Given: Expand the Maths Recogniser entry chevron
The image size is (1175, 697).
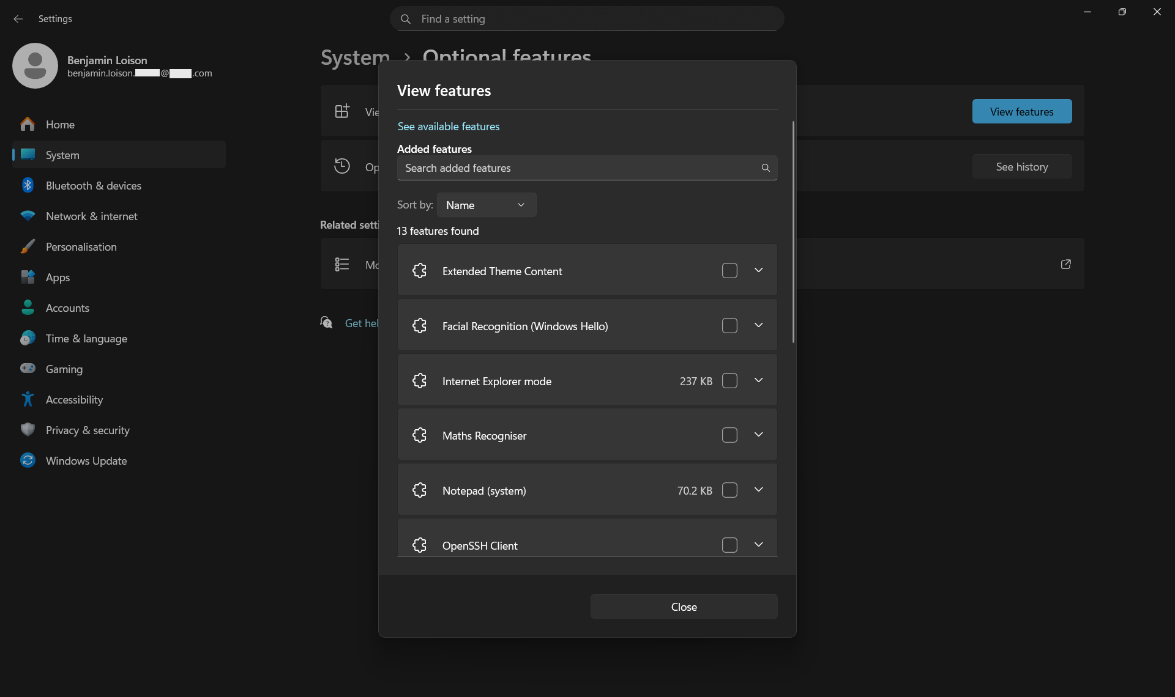Looking at the screenshot, I should (758, 435).
